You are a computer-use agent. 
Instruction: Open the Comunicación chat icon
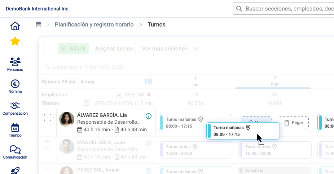[15, 152]
